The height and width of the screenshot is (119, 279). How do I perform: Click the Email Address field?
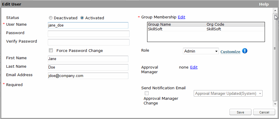88,76
